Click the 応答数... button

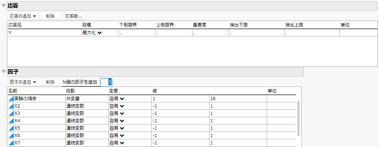(74, 16)
